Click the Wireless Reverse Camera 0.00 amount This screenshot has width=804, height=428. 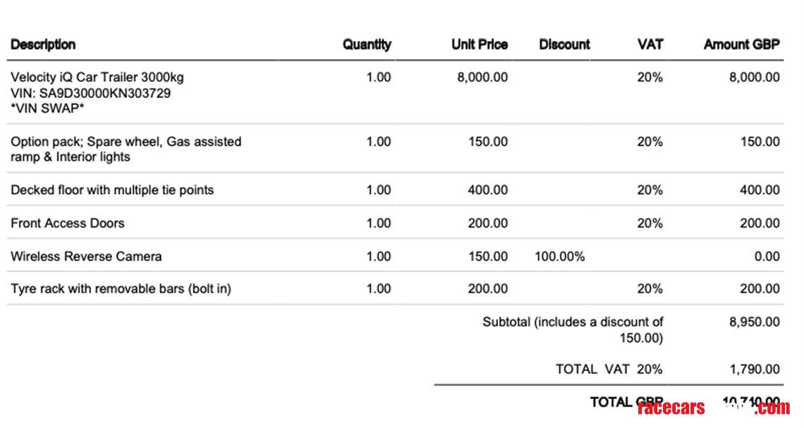[767, 256]
